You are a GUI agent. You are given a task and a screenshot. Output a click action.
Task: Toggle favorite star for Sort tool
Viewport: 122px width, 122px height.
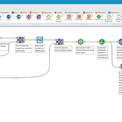22,16
